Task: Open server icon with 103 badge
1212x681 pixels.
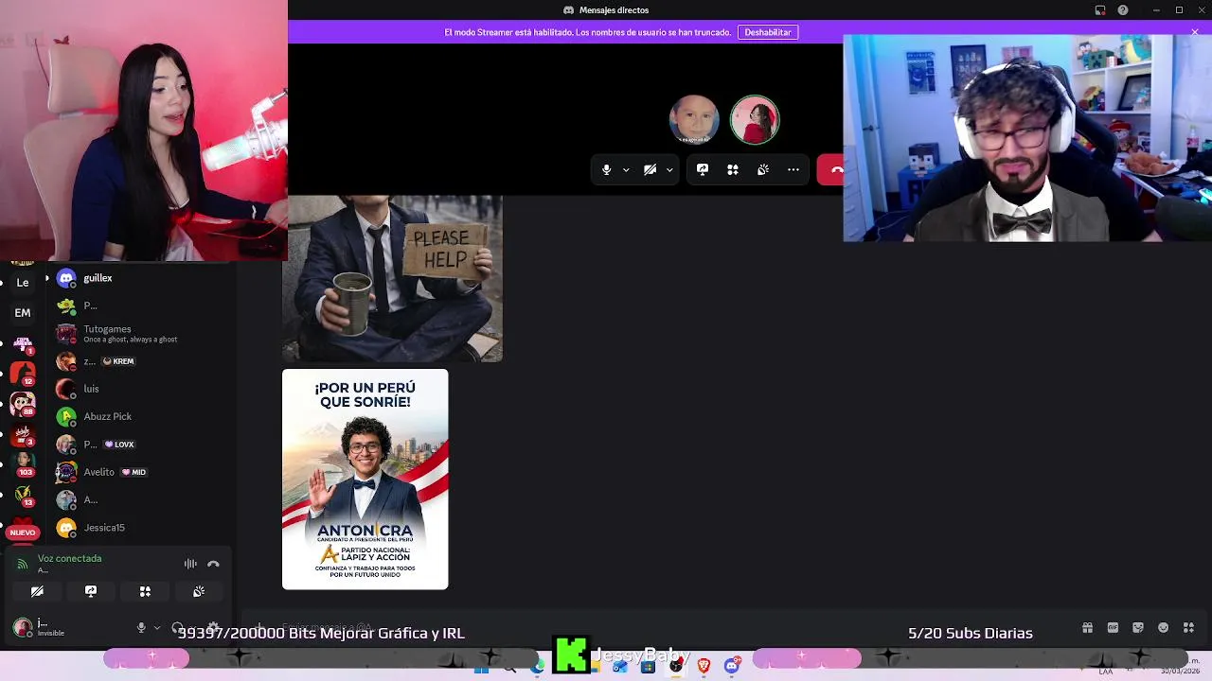Action: pyautogui.click(x=23, y=464)
